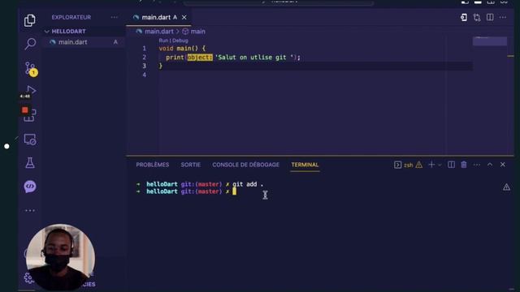520x292 pixels.
Task: Click the 'git add .' terminal command text
Action: (x=248, y=184)
